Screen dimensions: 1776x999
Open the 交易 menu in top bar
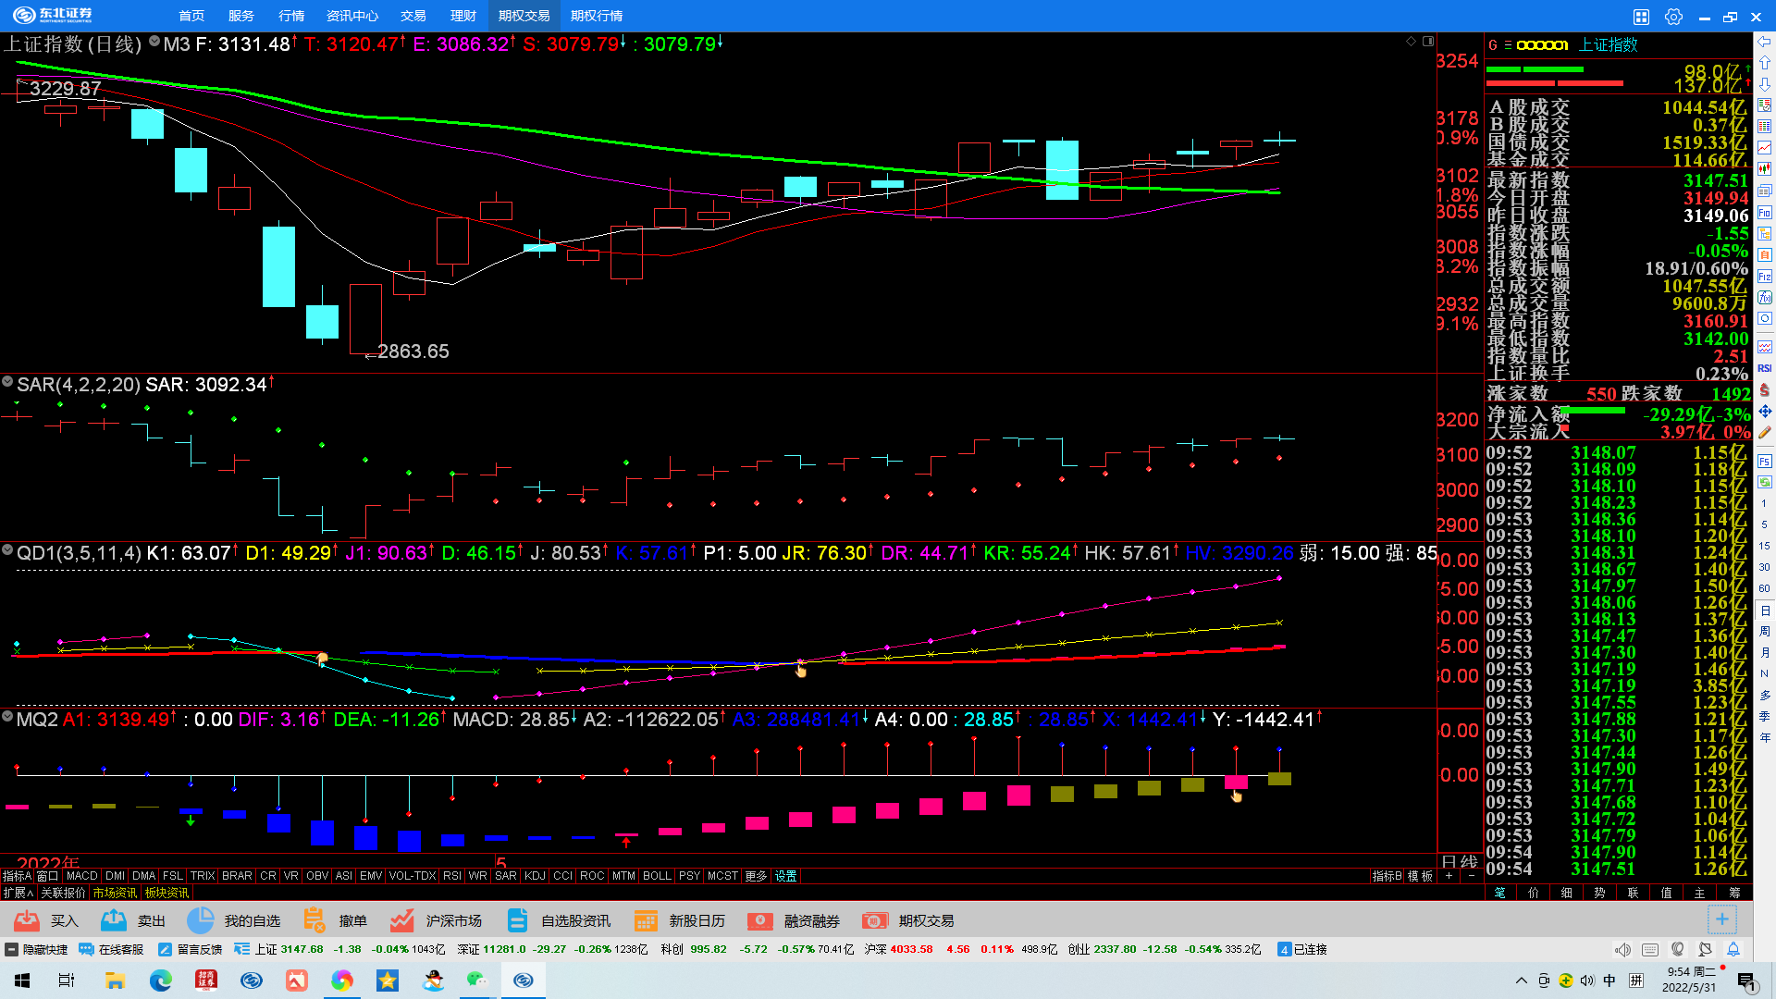413,16
